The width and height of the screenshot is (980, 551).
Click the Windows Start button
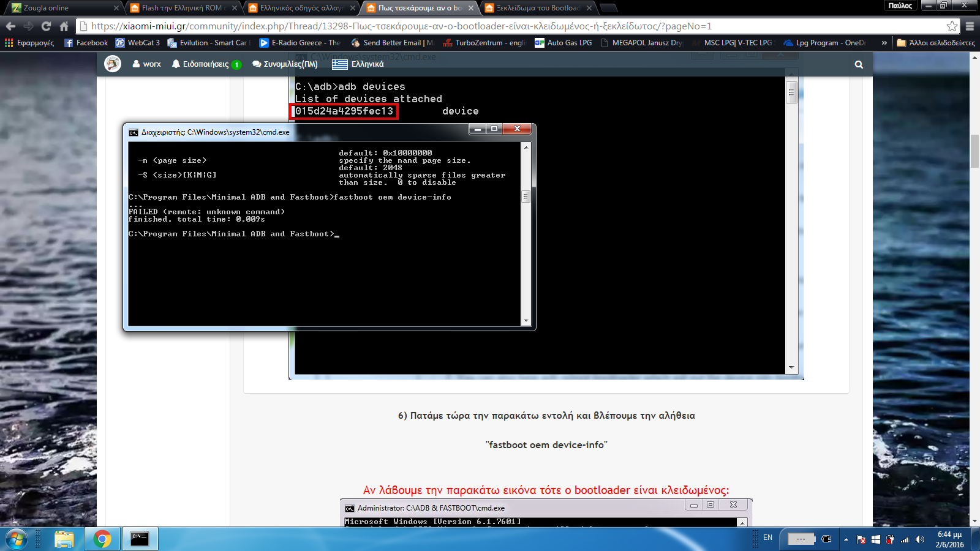tap(17, 539)
